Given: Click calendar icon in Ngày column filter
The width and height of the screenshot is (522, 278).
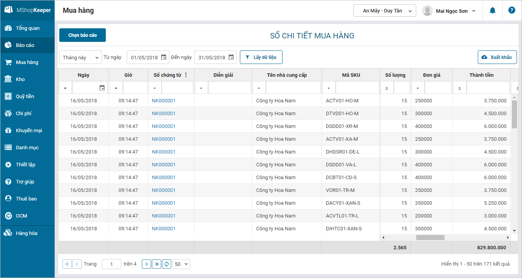Looking at the screenshot, I should coord(102,88).
